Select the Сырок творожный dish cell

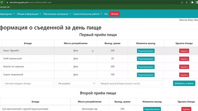tap(28, 75)
